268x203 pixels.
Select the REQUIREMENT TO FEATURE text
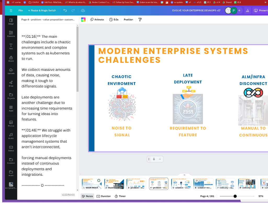coord(188,132)
